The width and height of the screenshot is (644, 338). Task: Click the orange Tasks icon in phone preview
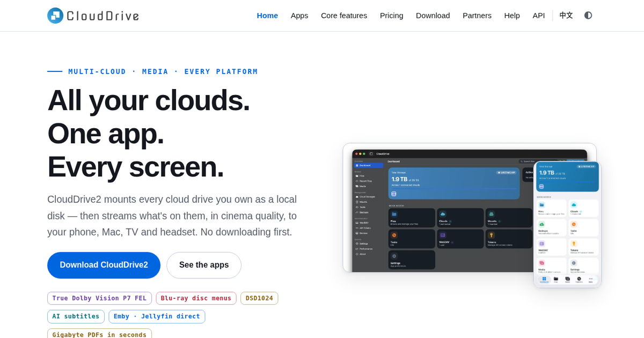point(574,224)
